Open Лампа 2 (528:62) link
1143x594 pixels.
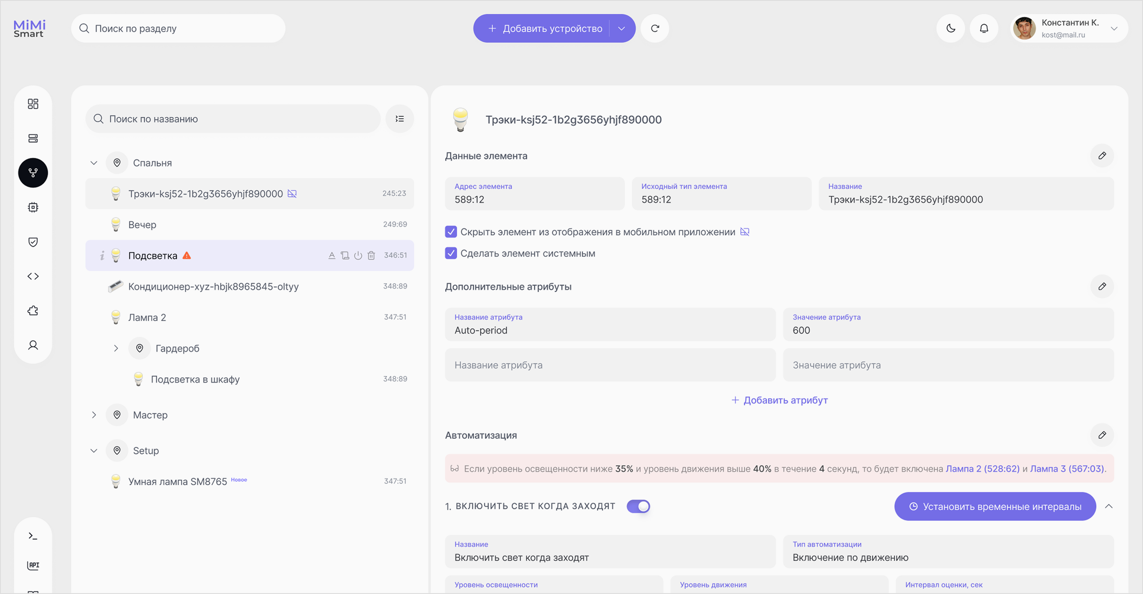pos(982,469)
